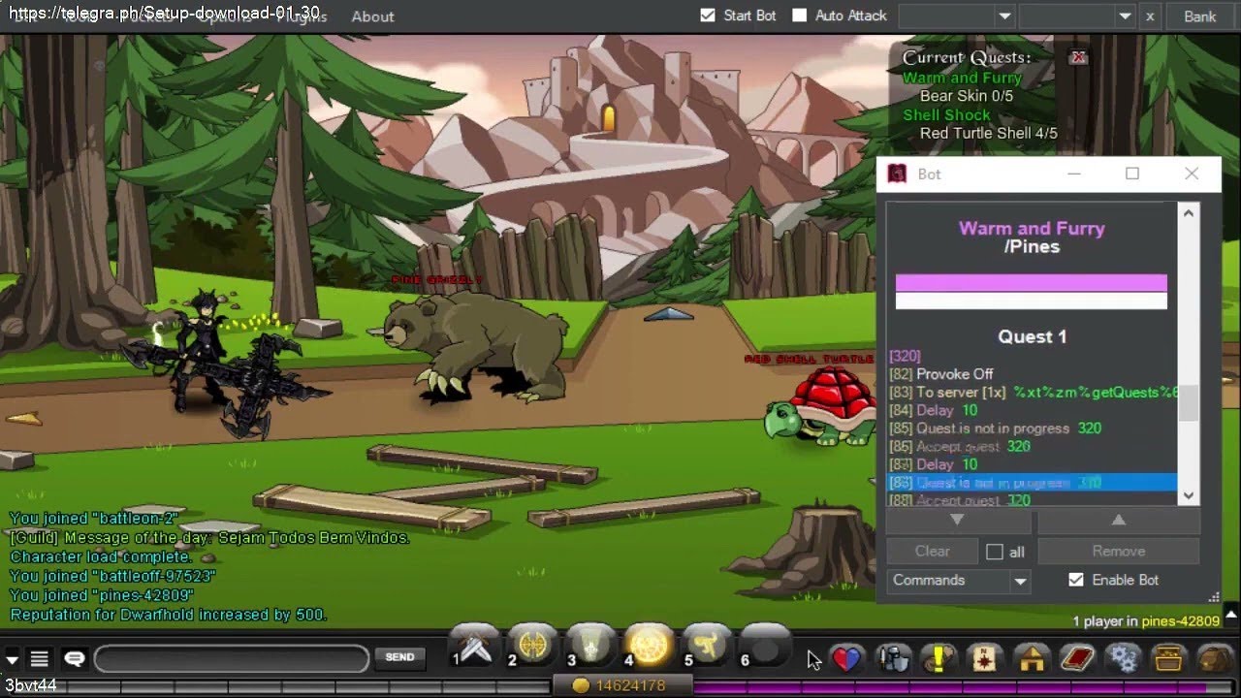Select the highlighted blue command row
This screenshot has width=1241, height=698.
coord(1033,483)
